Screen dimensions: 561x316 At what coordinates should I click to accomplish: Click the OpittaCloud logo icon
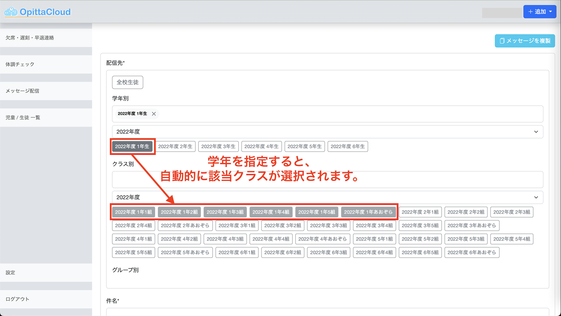pyautogui.click(x=11, y=12)
